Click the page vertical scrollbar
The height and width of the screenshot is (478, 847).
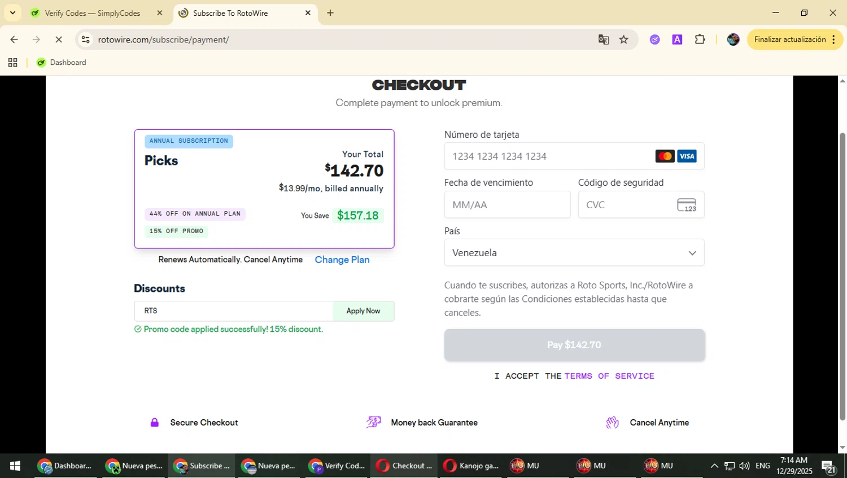[x=842, y=277]
